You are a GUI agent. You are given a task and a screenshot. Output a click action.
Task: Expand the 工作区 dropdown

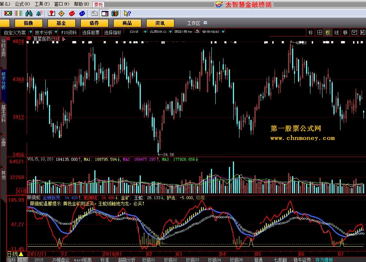pyautogui.click(x=205, y=23)
